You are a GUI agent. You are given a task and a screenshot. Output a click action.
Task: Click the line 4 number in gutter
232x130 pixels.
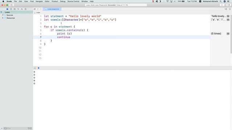coord(41,27)
